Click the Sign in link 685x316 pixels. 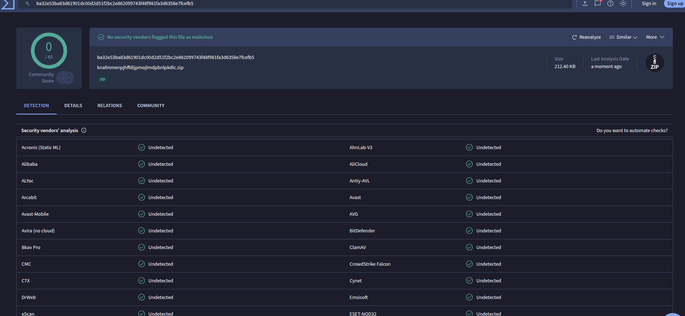coord(649,4)
